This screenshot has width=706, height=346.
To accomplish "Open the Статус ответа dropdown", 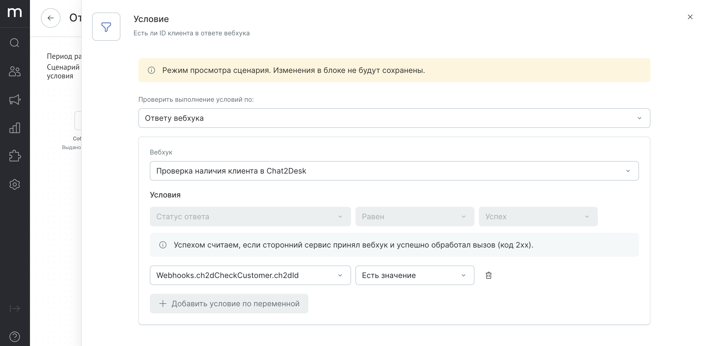I will tap(250, 217).
